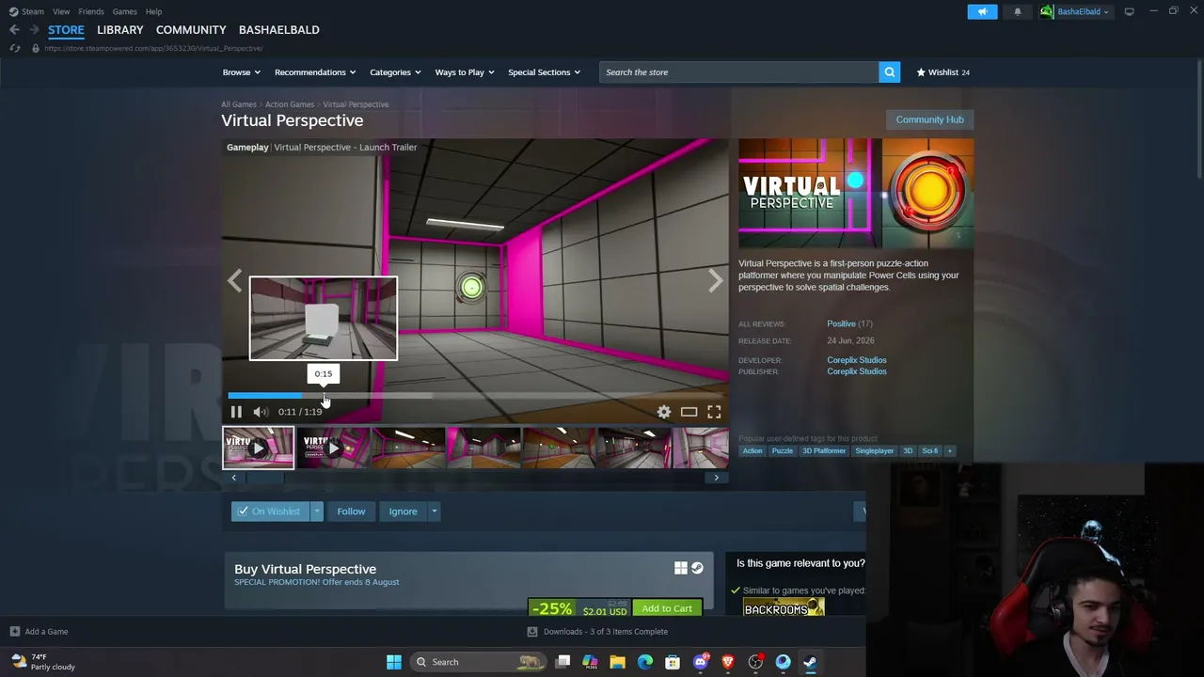Open Microsoft 365 Copilot taskbar icon
This screenshot has height=677, width=1204.
590,662
